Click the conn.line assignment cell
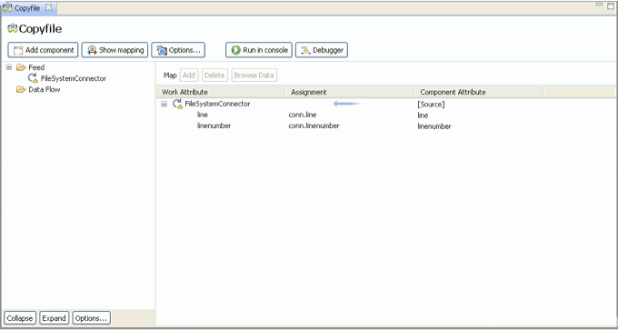This screenshot has width=618, height=330. pyautogui.click(x=303, y=115)
